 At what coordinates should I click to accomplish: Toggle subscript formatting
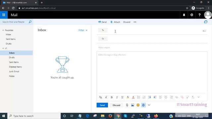pos(193,97)
